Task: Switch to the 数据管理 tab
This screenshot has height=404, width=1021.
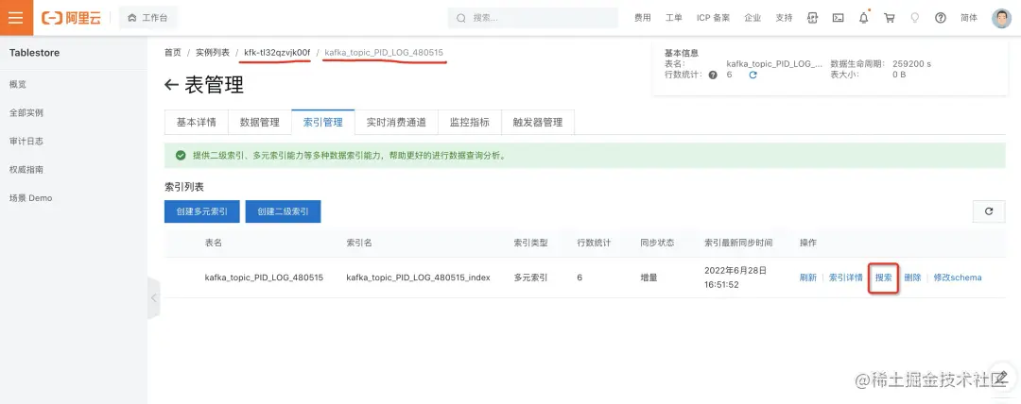Action: pyautogui.click(x=260, y=123)
